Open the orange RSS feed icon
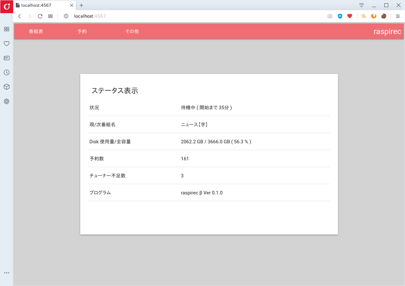This screenshot has height=286, width=405. click(364, 16)
